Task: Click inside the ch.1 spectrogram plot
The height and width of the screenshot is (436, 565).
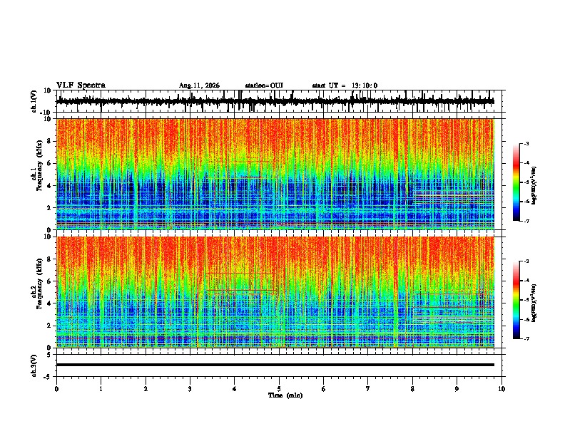Action: coord(275,174)
